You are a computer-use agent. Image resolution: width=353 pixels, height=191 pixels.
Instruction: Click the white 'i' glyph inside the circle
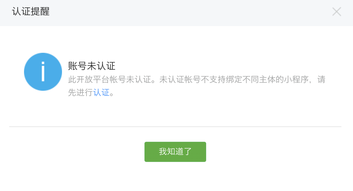pos(43,71)
